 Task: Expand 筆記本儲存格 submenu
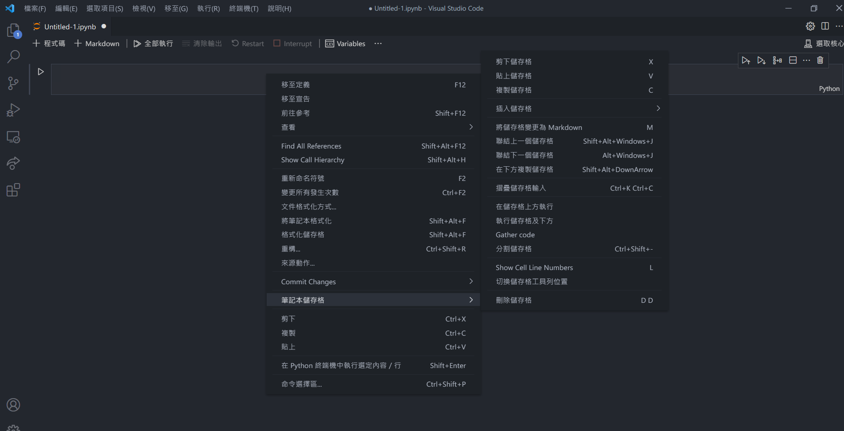click(x=374, y=300)
